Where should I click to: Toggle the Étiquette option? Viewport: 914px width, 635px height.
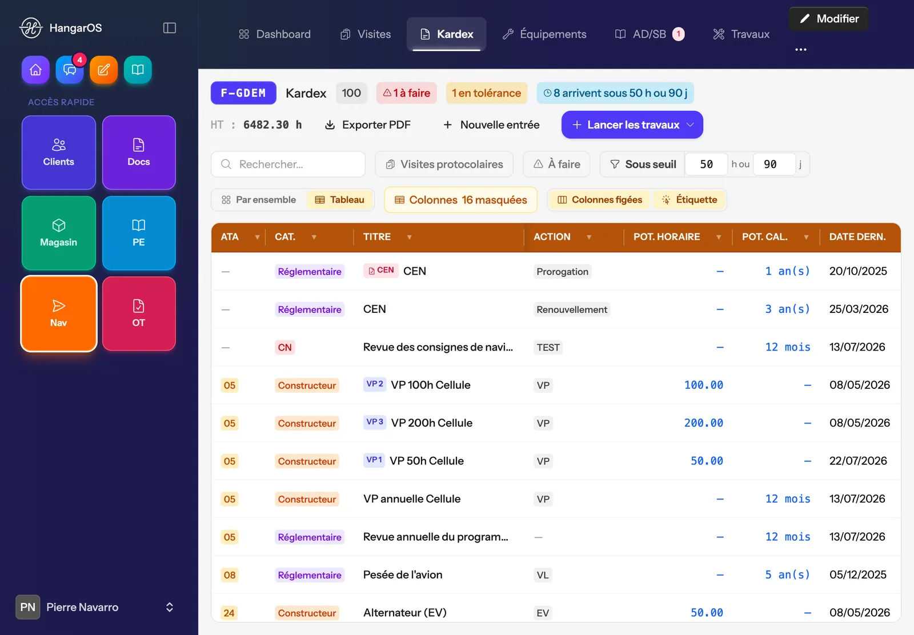tap(689, 200)
